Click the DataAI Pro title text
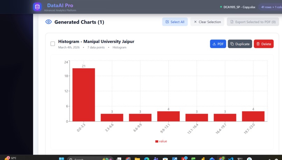Image resolution: width=282 pixels, height=160 pixels. pyautogui.click(x=60, y=5)
